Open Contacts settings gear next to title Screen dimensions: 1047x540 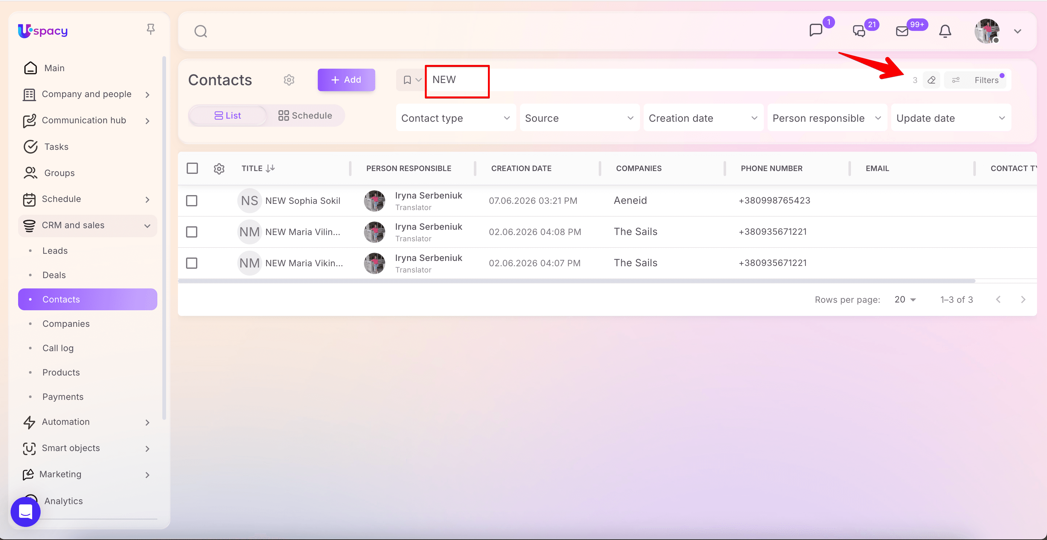click(289, 80)
